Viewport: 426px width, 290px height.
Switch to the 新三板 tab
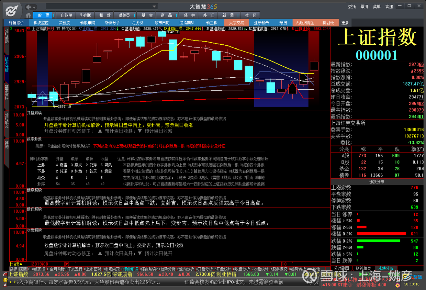click(212, 23)
